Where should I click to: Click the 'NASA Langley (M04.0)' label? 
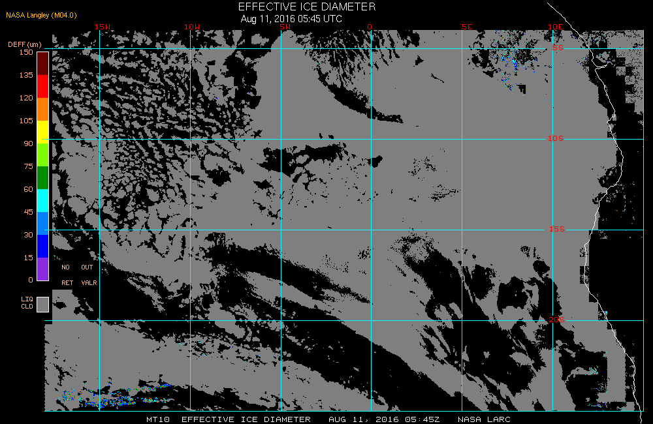click(41, 15)
